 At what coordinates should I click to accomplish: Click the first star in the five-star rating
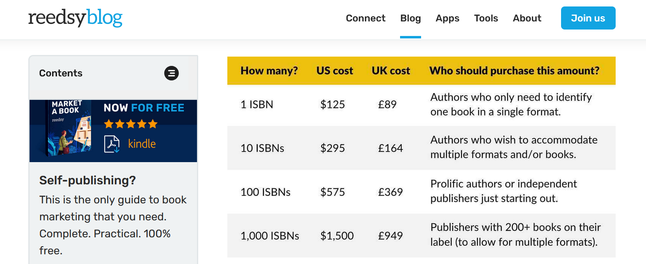click(108, 124)
